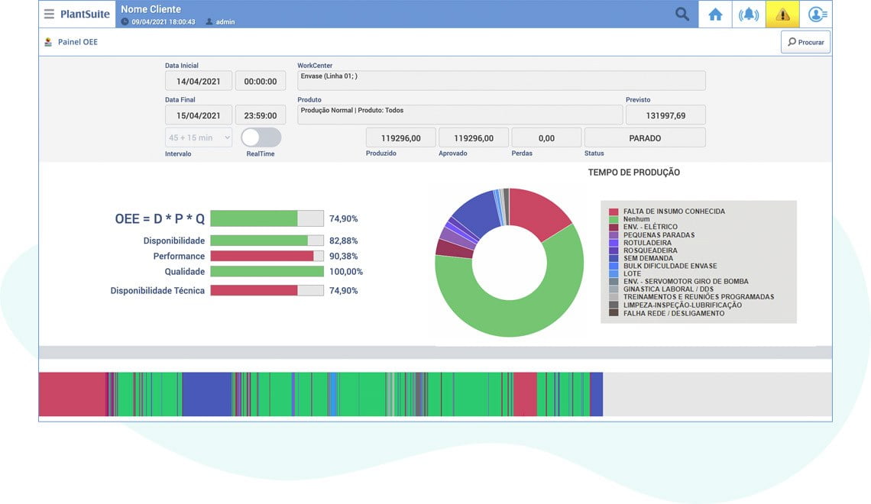Click the Performance value 90,38%
This screenshot has width=871, height=504.
343,257
